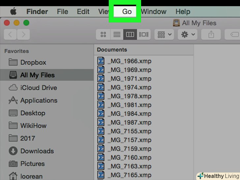Viewport: 240px width, 180px height.
Task: Click the Edit Tags toolbar button
Action: tap(232, 34)
